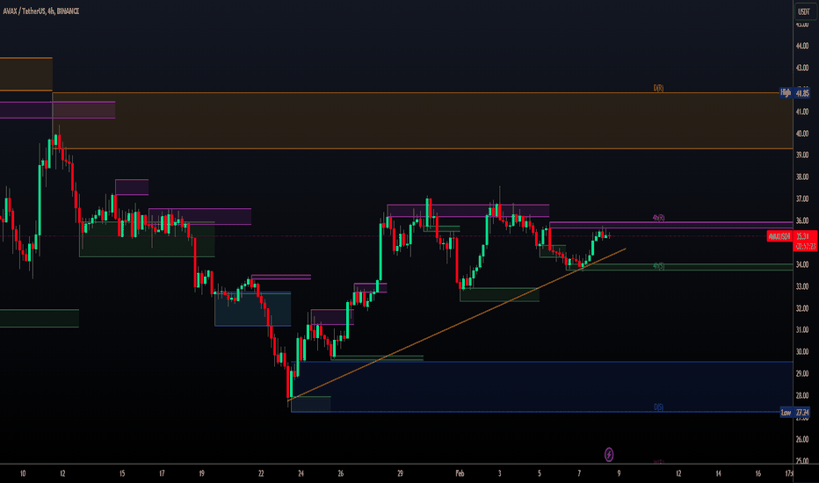The width and height of the screenshot is (819, 483).
Task: Select the 4h(S) support label
Action: pyautogui.click(x=659, y=266)
